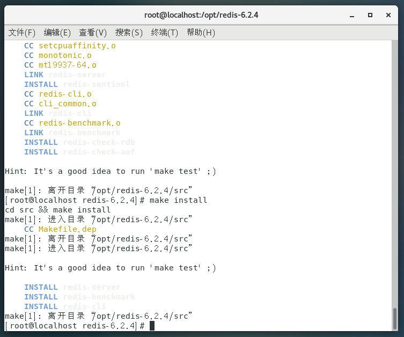Image resolution: width=404 pixels, height=337 pixels.
Task: Click the 'cd src && make install' line
Action: point(58,210)
